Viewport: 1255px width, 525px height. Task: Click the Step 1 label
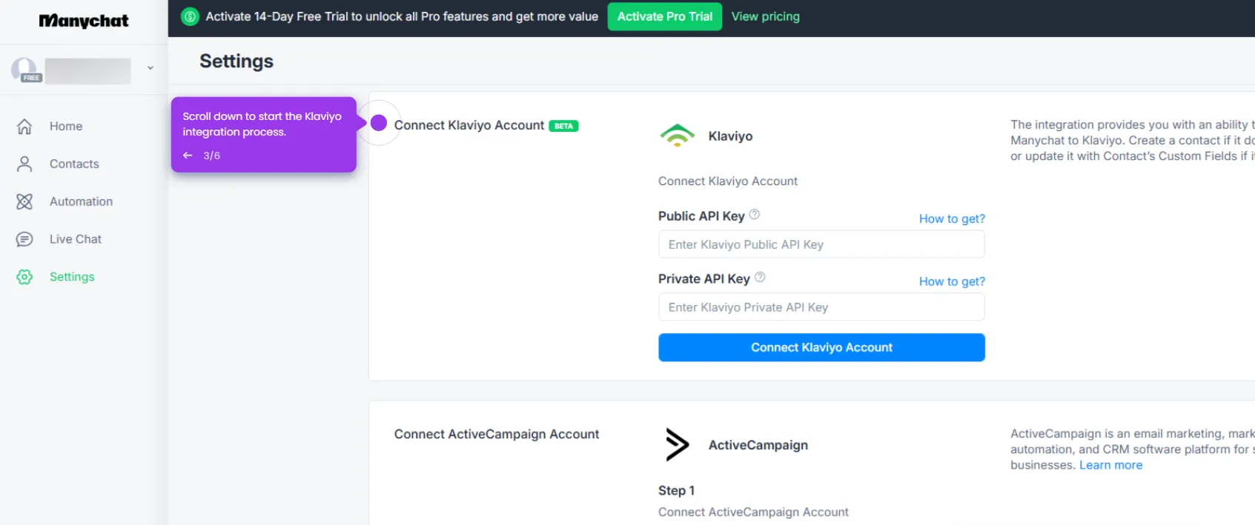[676, 491]
